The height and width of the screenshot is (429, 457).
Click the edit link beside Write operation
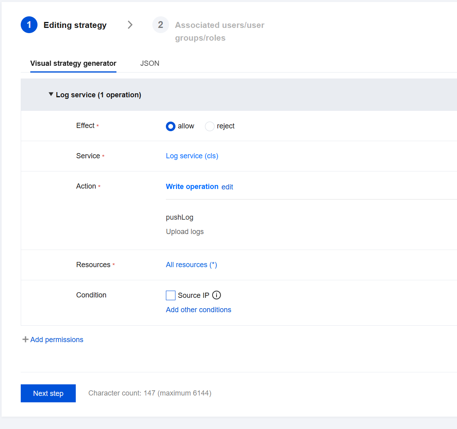[x=227, y=187]
